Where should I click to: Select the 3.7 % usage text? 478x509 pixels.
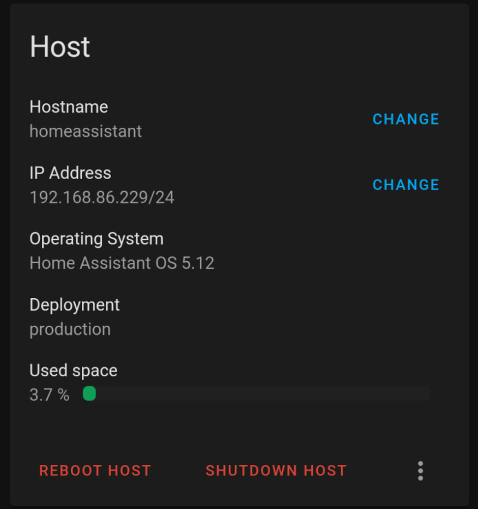(x=48, y=394)
